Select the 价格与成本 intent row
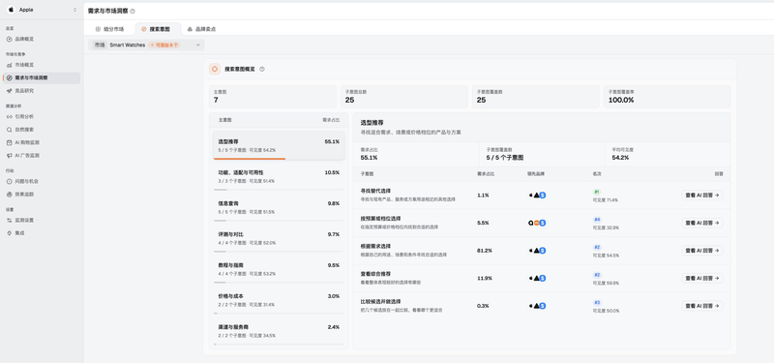This screenshot has width=774, height=363. [x=279, y=300]
